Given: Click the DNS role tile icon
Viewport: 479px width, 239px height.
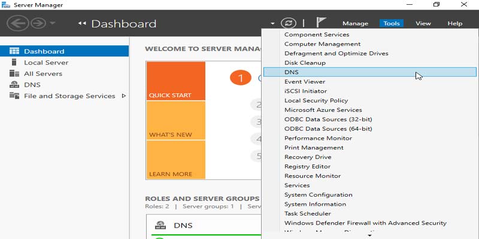Looking at the screenshot, I should point(160,226).
